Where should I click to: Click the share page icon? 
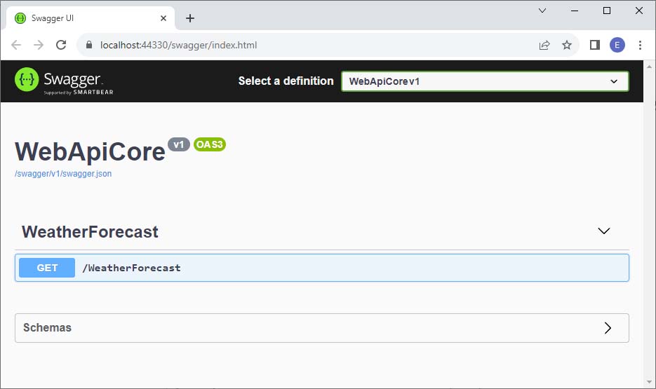pos(544,45)
